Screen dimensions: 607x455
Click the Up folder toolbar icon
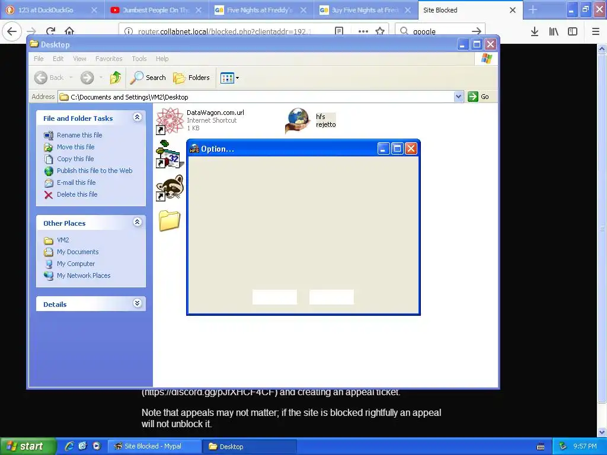coord(116,78)
